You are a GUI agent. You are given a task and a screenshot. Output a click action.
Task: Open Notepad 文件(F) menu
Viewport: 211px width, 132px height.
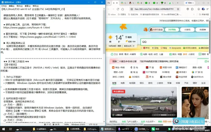click(x=4, y=6)
